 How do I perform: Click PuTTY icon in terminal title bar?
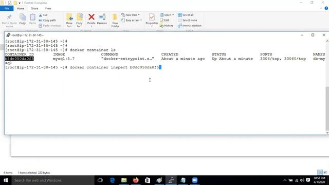click(x=8, y=35)
